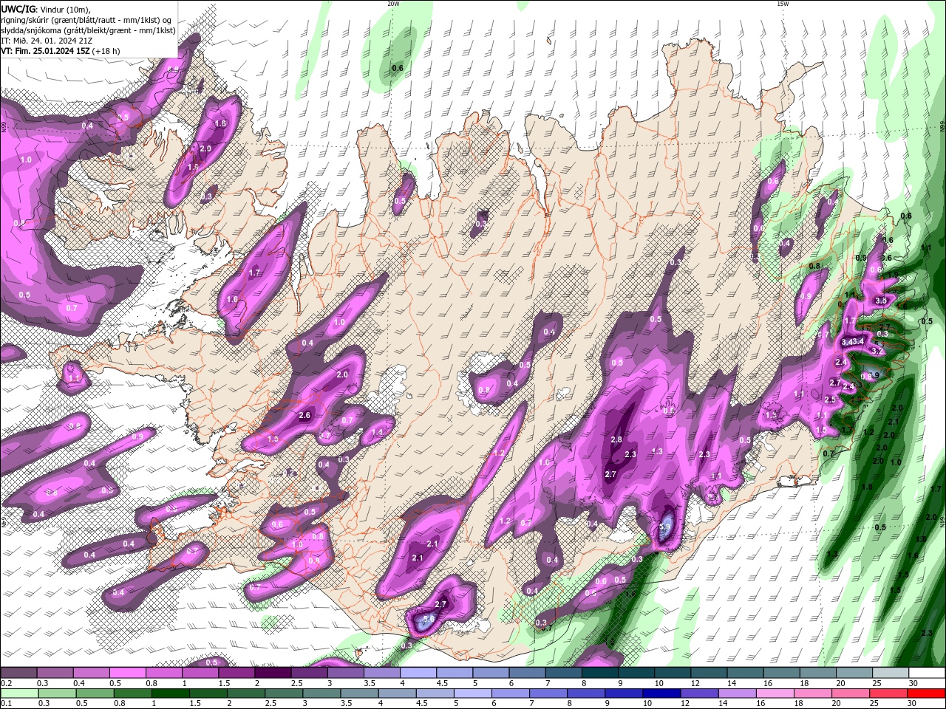Click the 5.9 precipitation value on the map
This screenshot has width=946, height=709.
(664, 527)
